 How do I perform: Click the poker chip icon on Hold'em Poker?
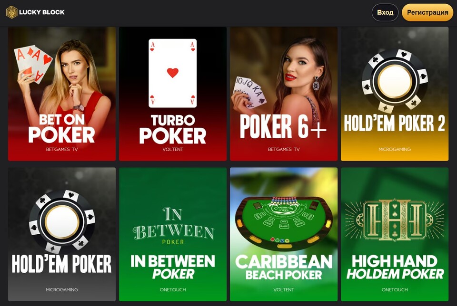pos(62,221)
